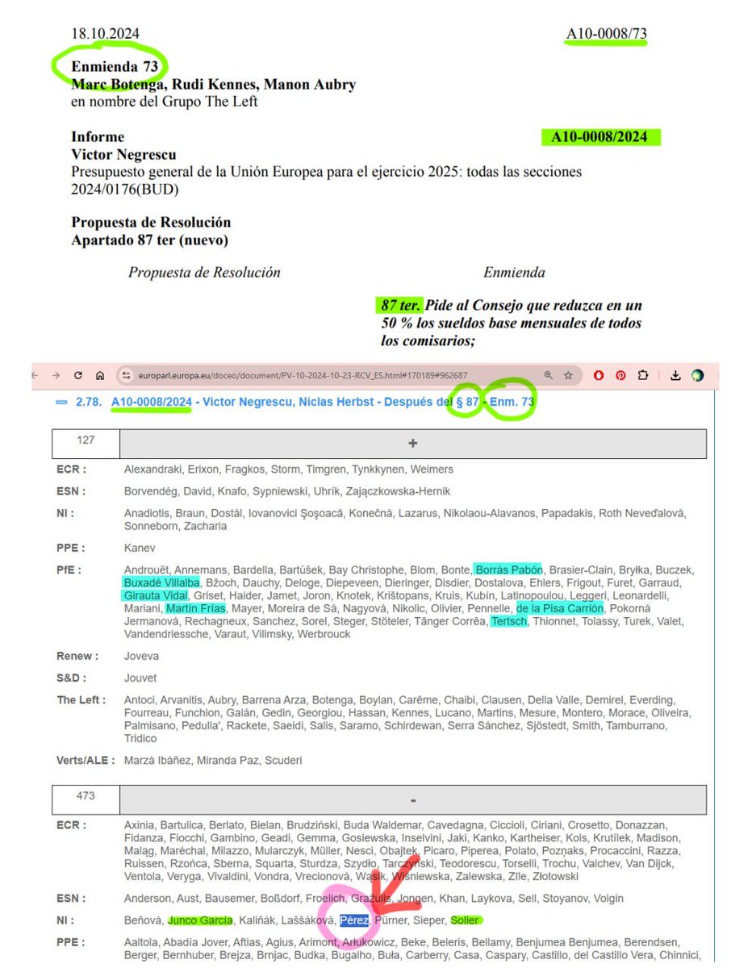Select the name Złotowski

[554, 876]
